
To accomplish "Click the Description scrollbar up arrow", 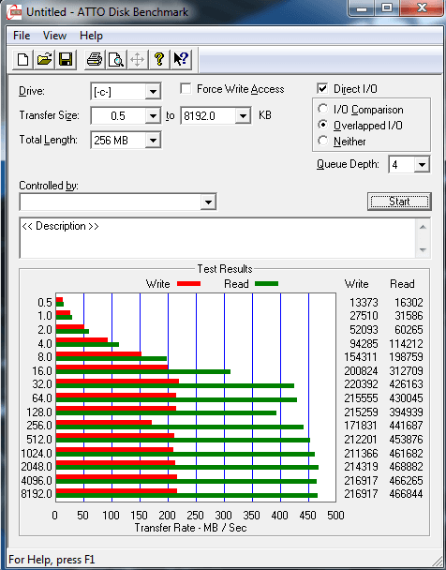I will coord(423,227).
